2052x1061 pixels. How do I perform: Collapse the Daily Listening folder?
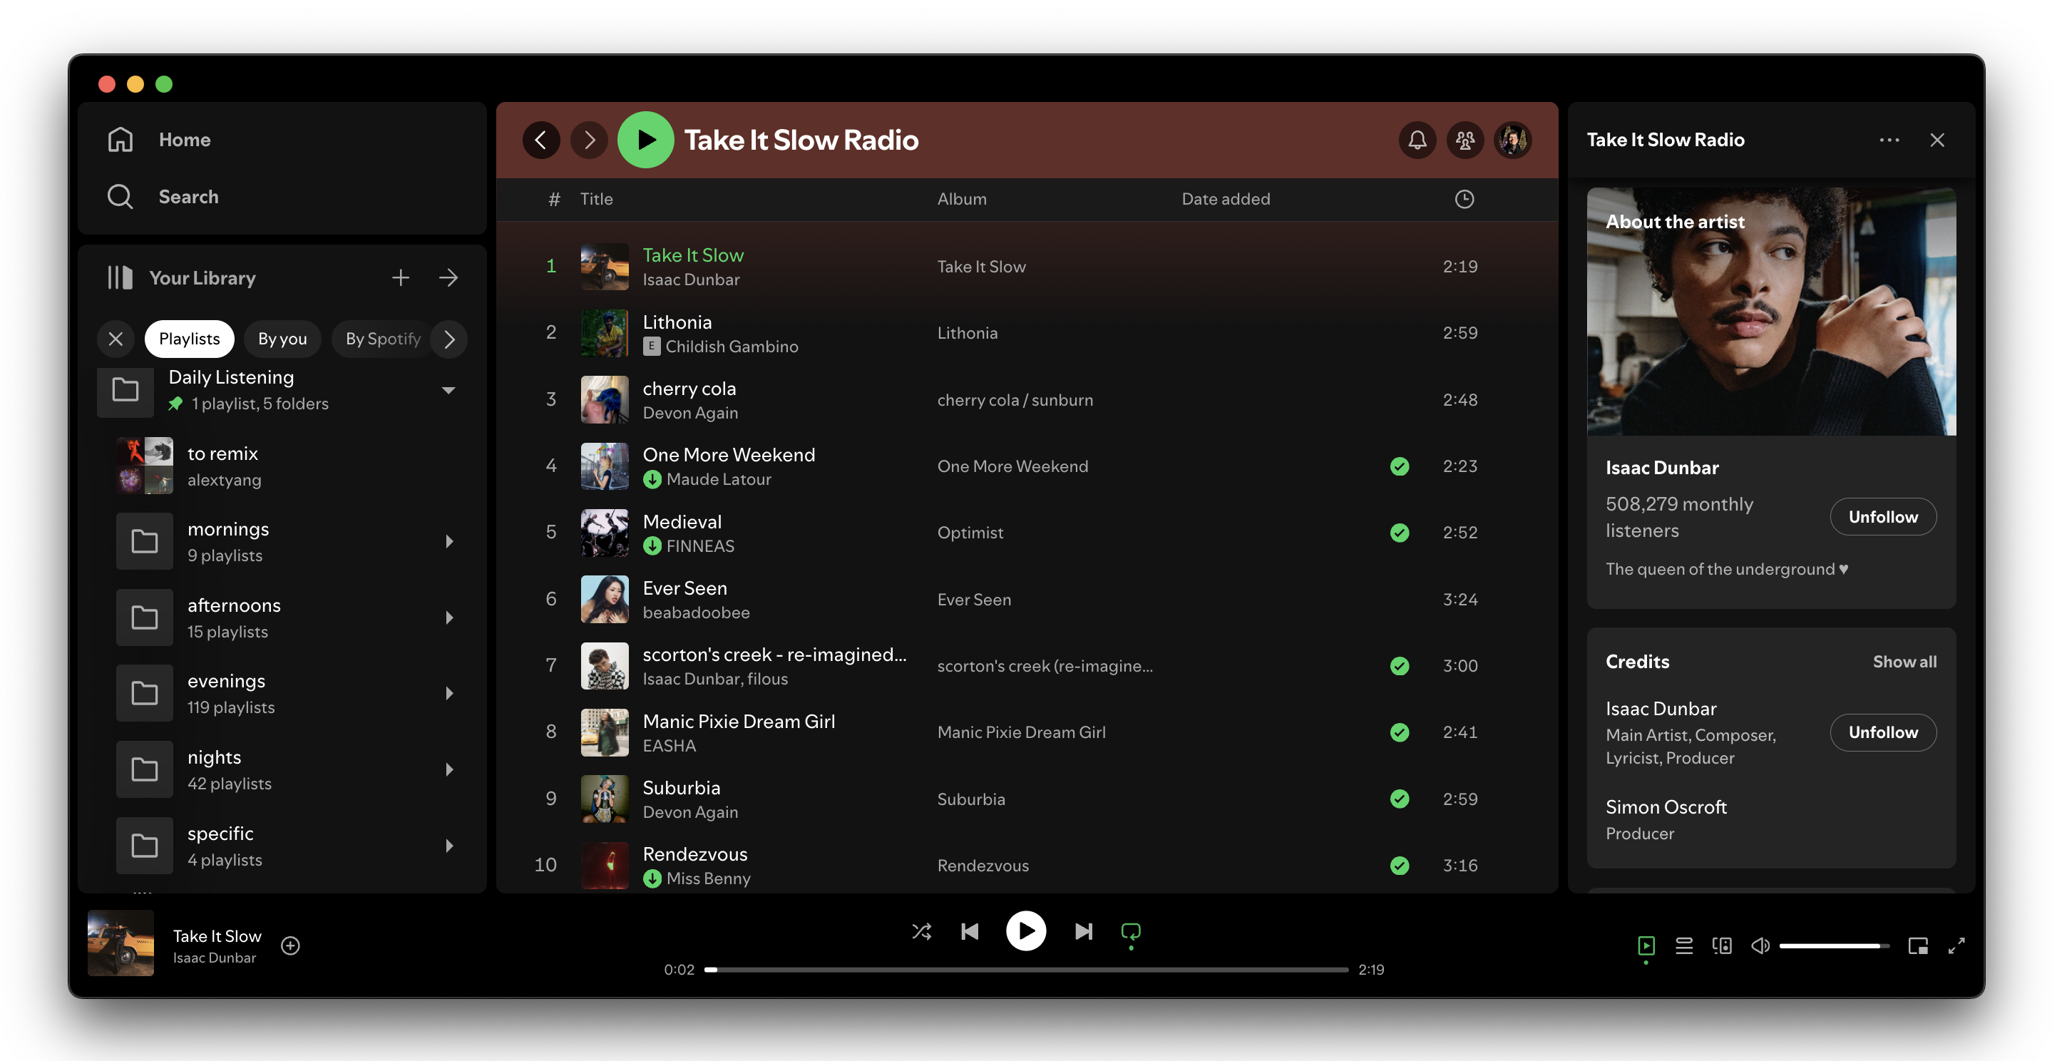[x=448, y=390]
